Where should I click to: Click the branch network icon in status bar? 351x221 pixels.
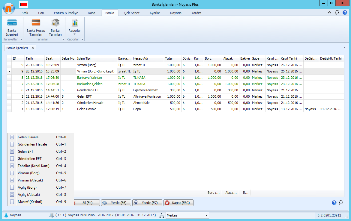162,215
